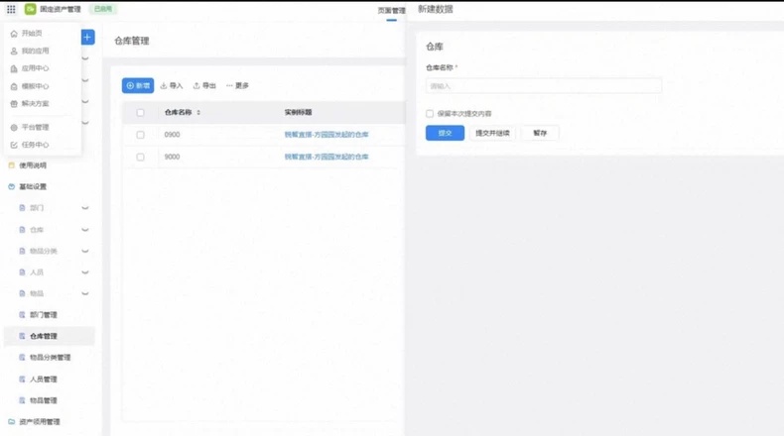Image resolution: width=784 pixels, height=436 pixels.
Task: Expand the 物品分类 sidebar chevron
Action: [x=85, y=251]
